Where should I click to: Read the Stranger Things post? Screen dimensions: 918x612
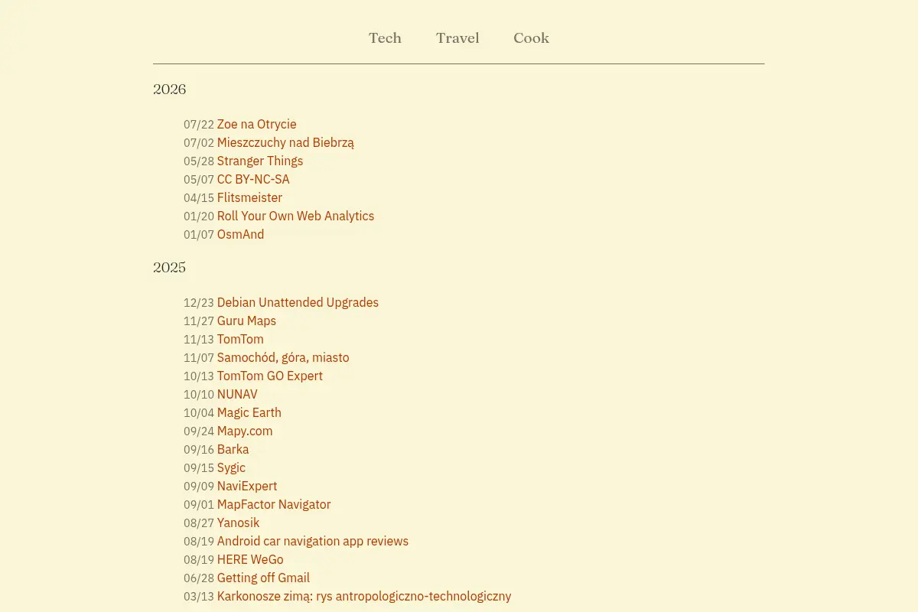(260, 161)
